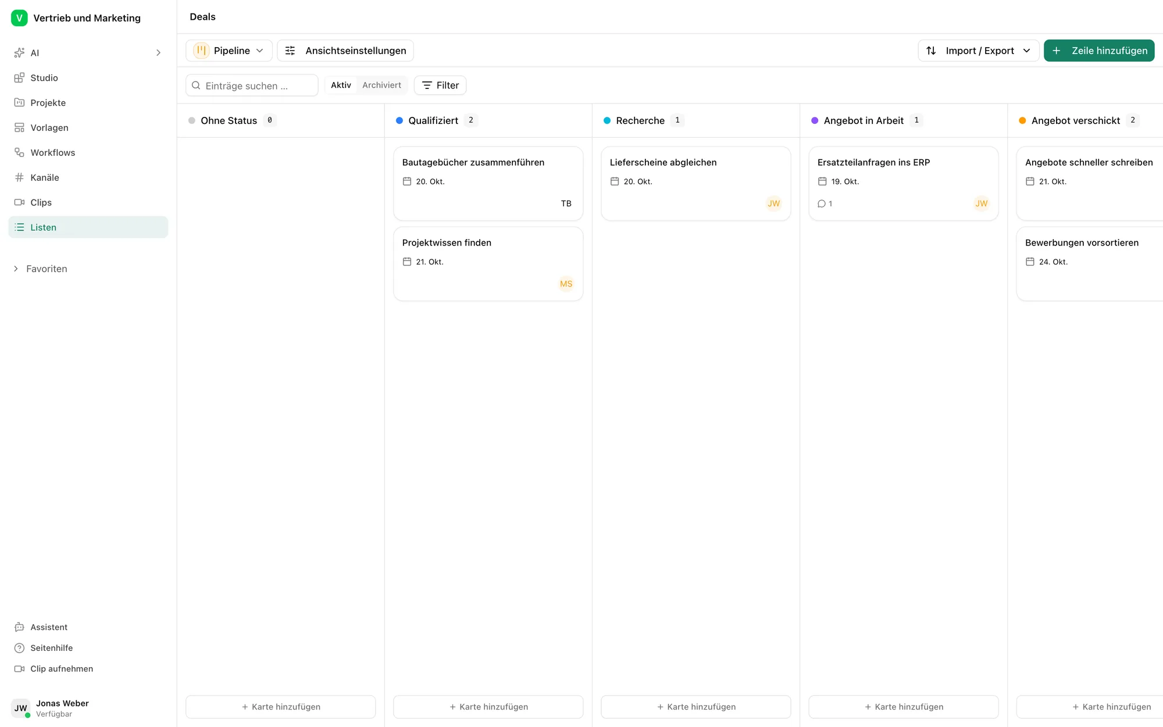The height and width of the screenshot is (727, 1163).
Task: Click the Deals page title
Action: 202,17
